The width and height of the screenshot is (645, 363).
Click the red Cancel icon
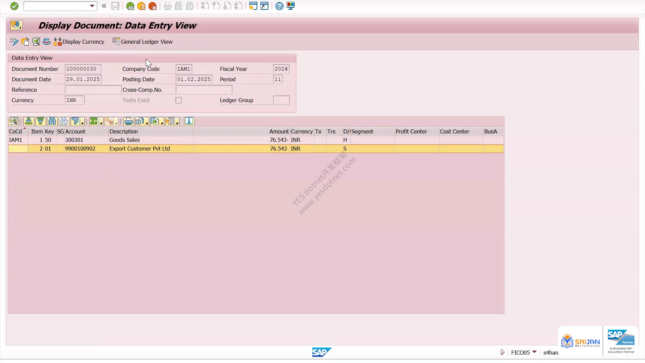coord(153,6)
